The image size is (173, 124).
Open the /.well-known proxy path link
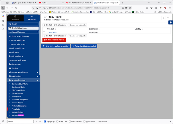coord(52,32)
